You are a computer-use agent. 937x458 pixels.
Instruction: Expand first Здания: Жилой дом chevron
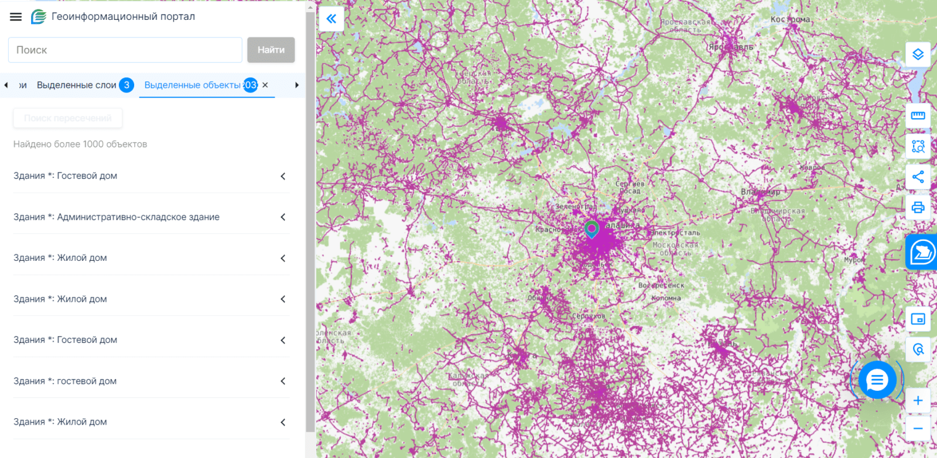(x=283, y=258)
